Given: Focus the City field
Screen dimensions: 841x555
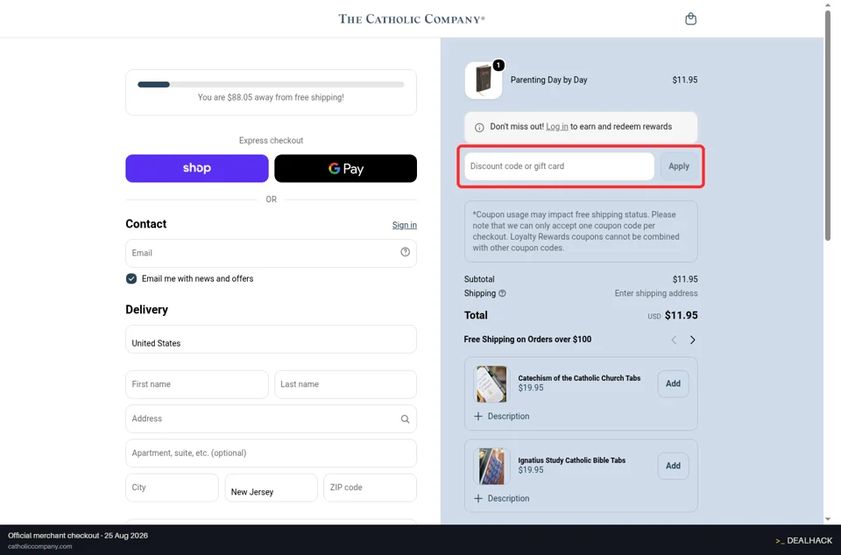Looking at the screenshot, I should pos(172,488).
